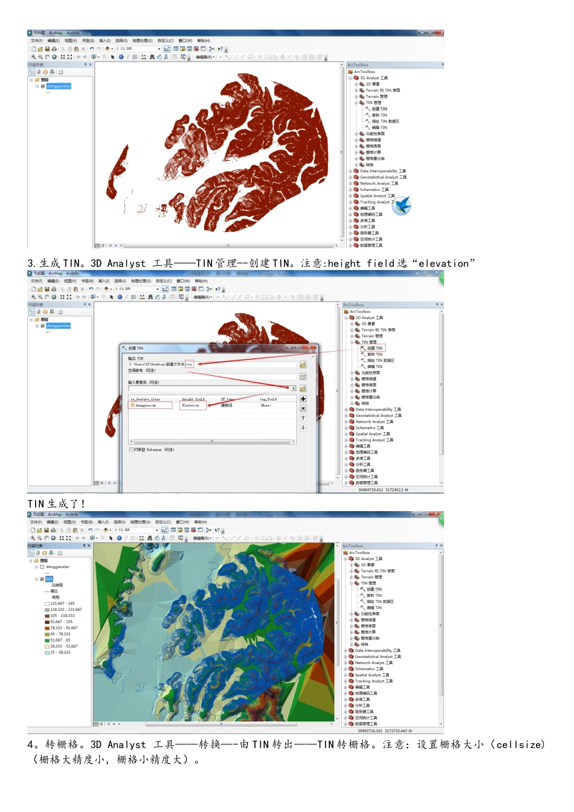Expand Terrain 管理 in red contour window toolbox

tap(356, 97)
